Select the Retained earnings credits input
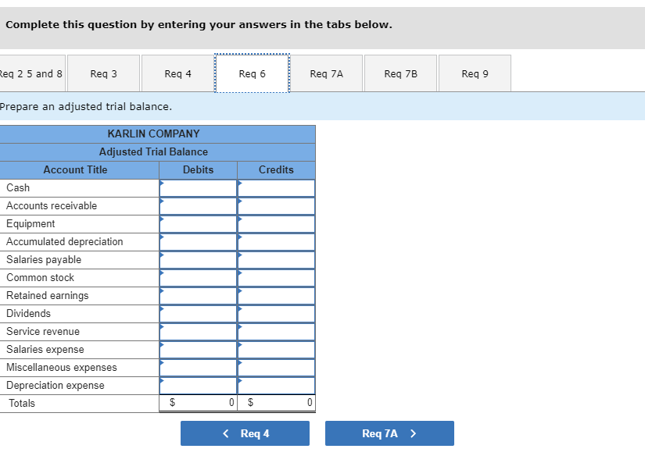The height and width of the screenshot is (463, 645). [276, 295]
